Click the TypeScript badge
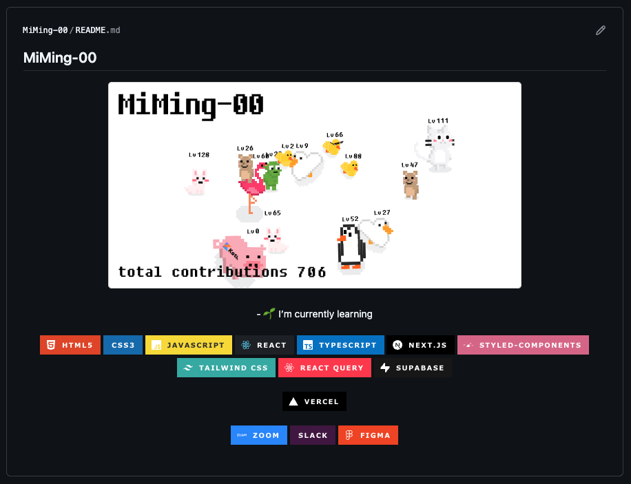 (340, 345)
